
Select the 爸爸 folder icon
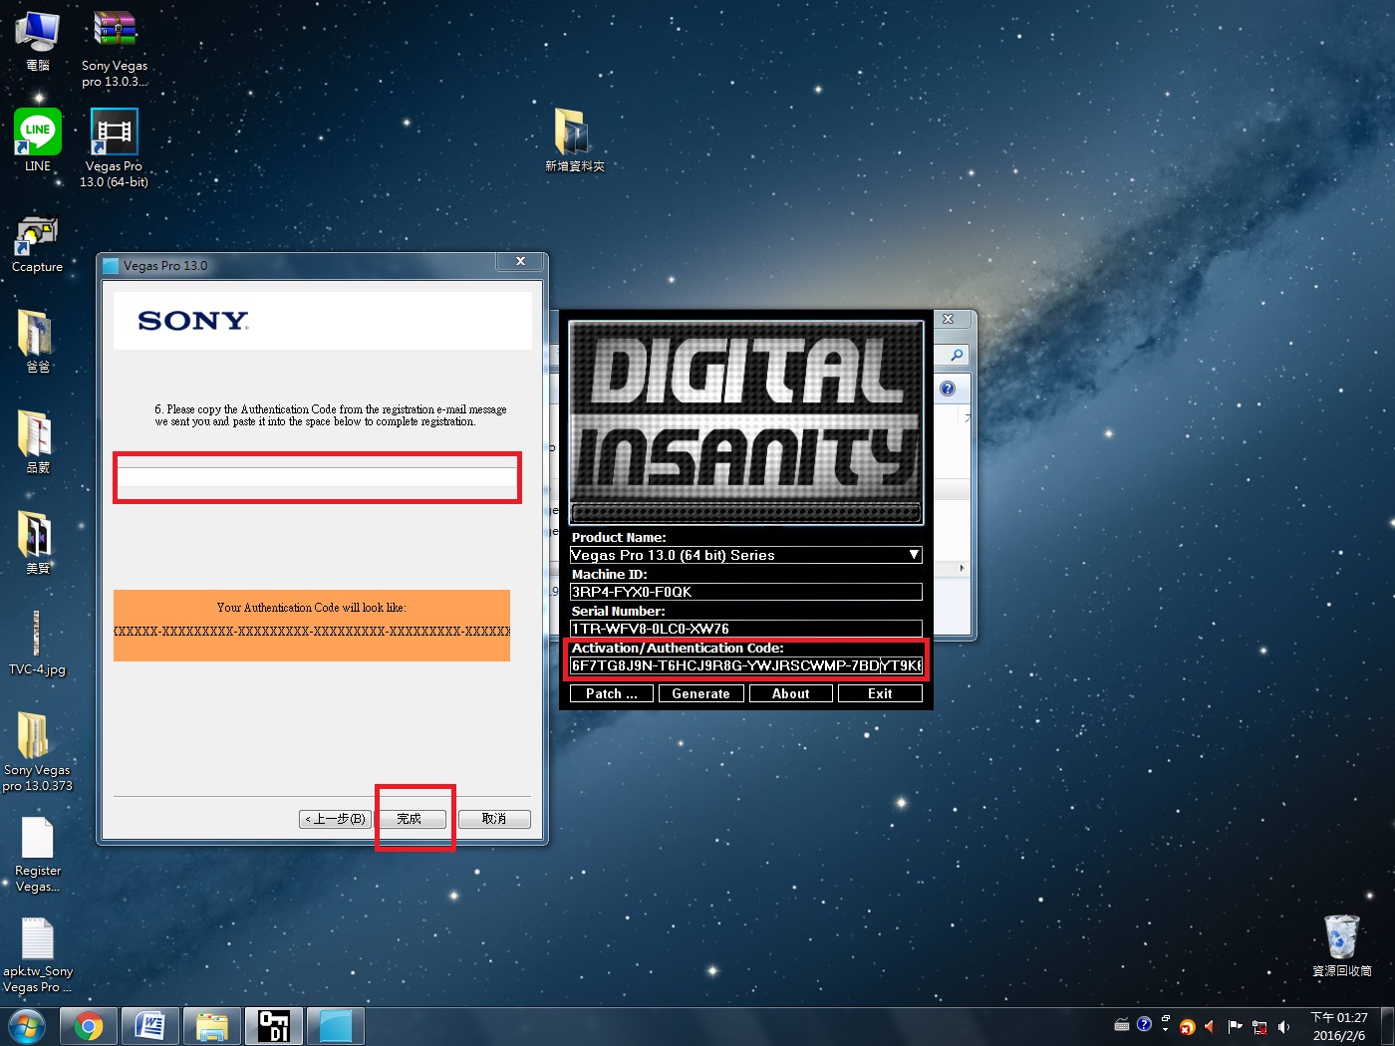pos(37,342)
